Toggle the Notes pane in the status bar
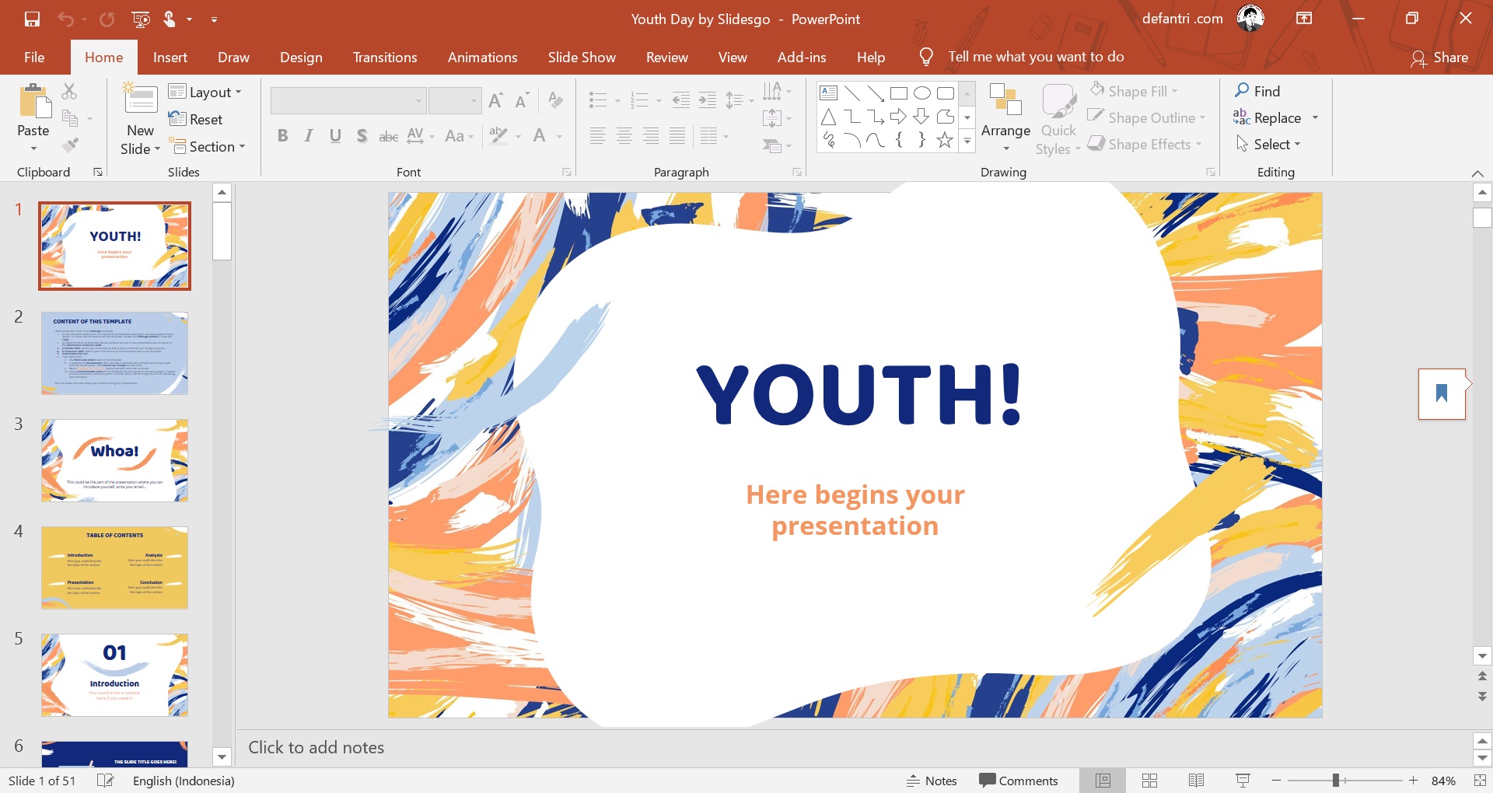Image resolution: width=1493 pixels, height=793 pixels. 932,781
